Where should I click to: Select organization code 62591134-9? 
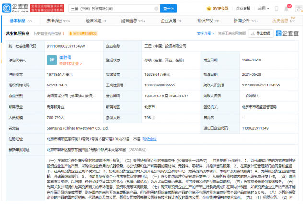[57, 85]
